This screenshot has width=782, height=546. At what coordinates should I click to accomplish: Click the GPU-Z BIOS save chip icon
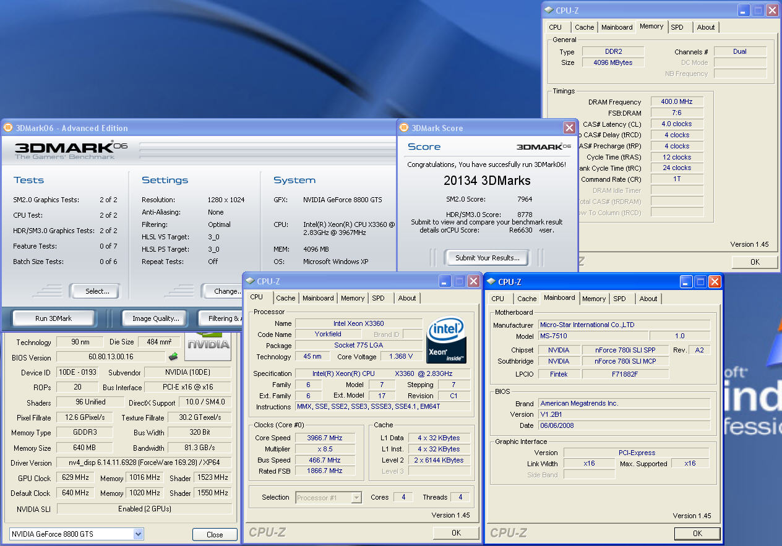173,356
